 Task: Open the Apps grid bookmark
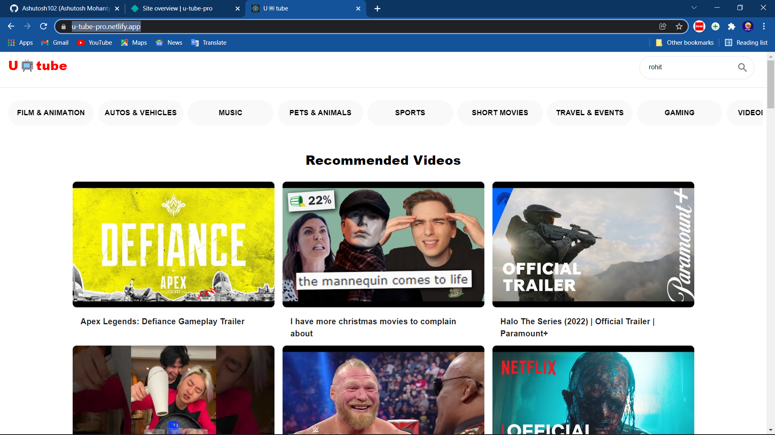coord(20,43)
